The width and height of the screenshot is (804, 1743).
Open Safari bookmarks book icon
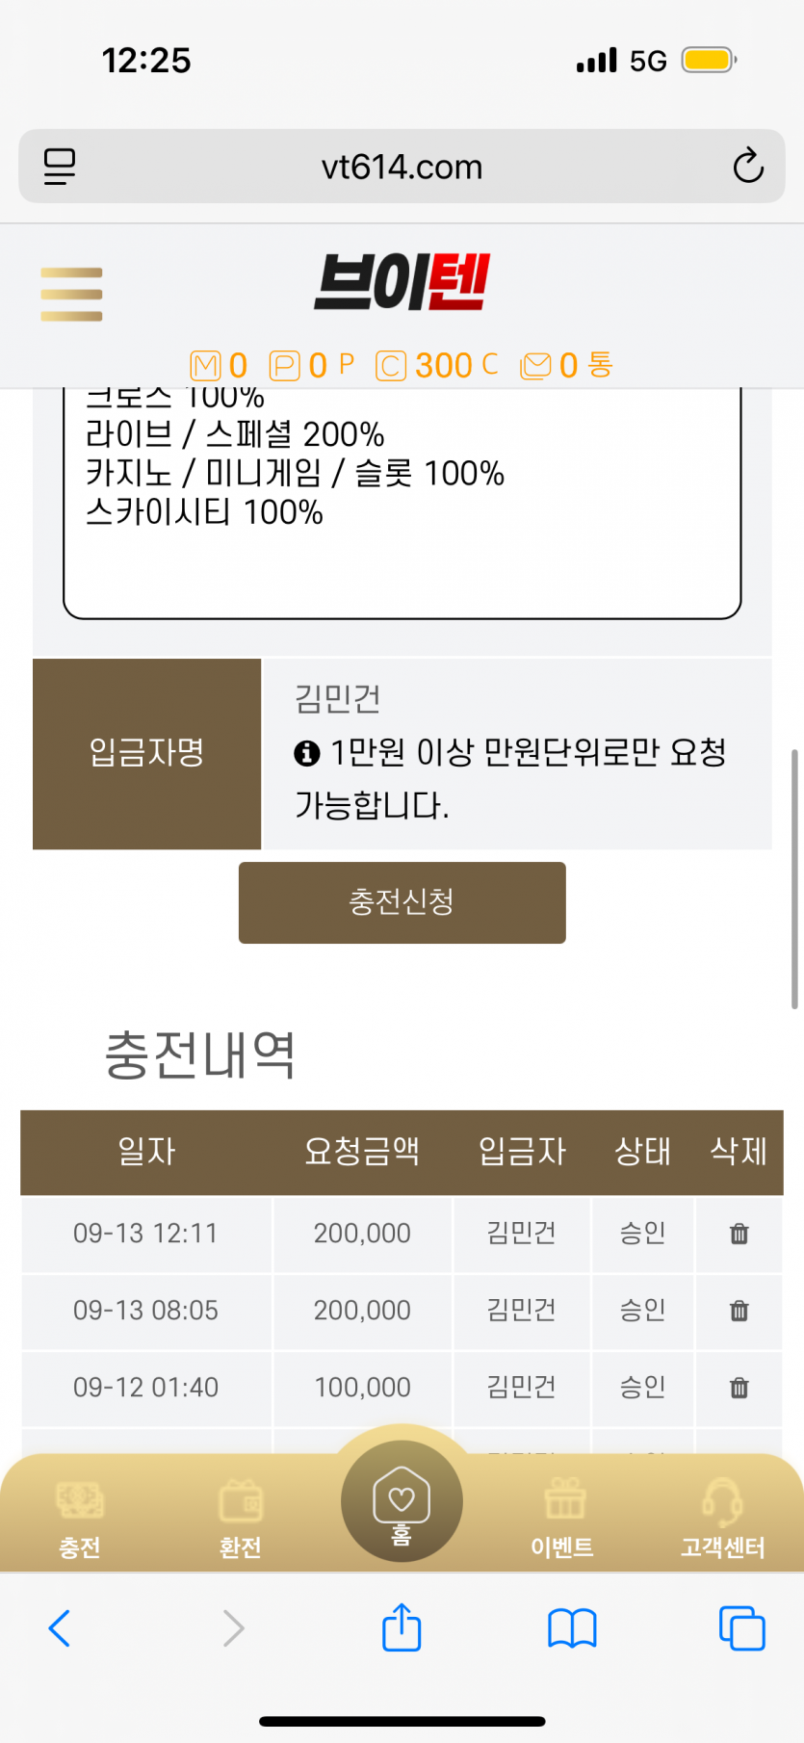coord(572,1628)
